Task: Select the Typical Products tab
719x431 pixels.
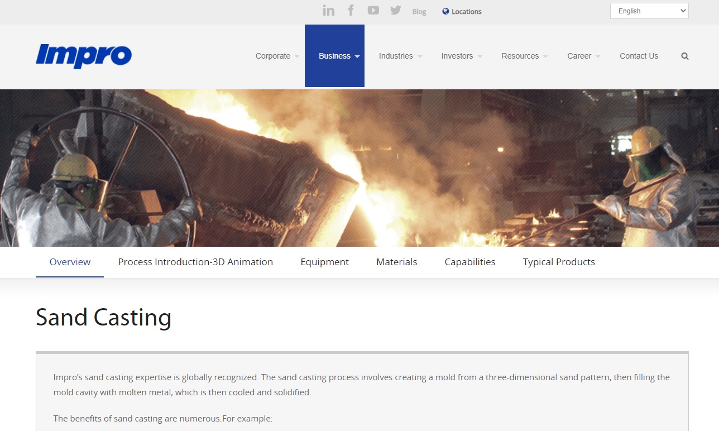Action: tap(558, 262)
